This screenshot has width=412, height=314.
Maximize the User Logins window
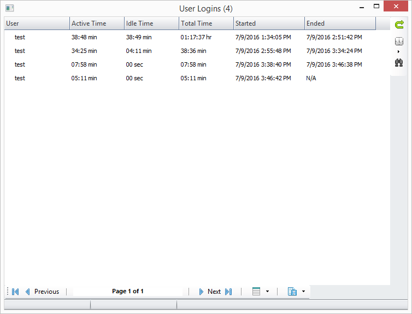click(x=376, y=7)
